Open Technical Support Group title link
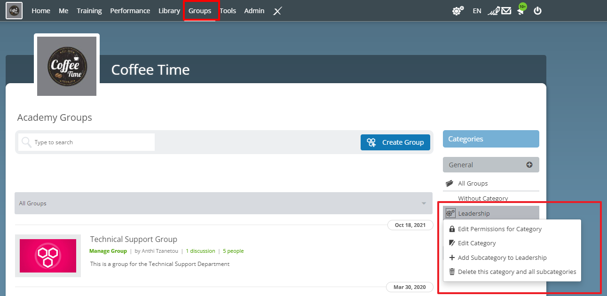 tap(134, 240)
